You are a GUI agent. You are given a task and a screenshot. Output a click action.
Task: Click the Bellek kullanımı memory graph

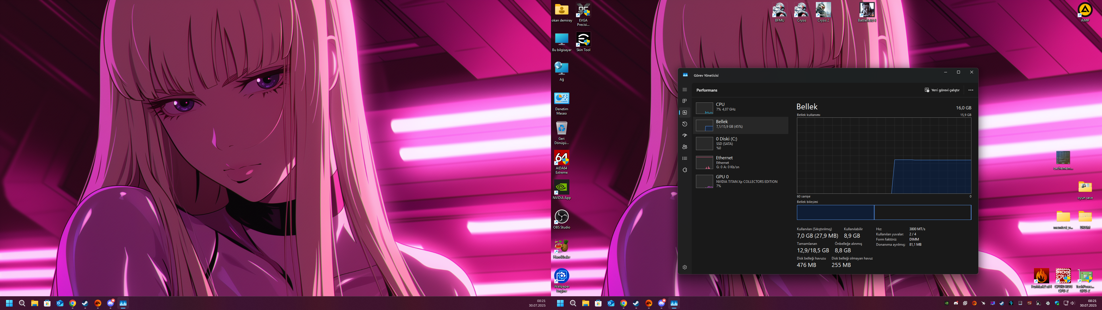coord(884,156)
